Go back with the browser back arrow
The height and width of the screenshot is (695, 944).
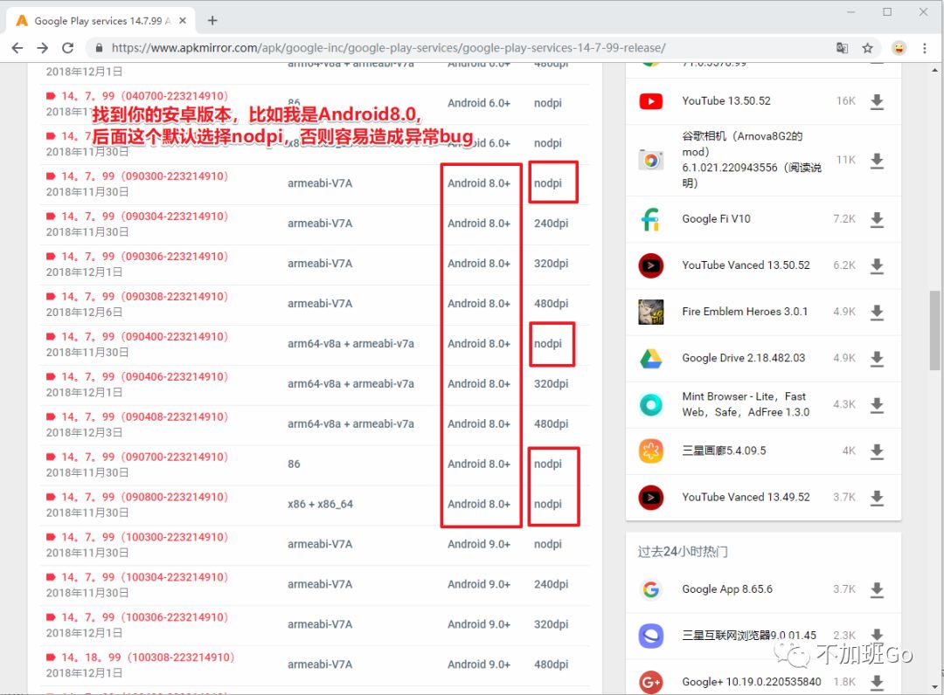(17, 48)
